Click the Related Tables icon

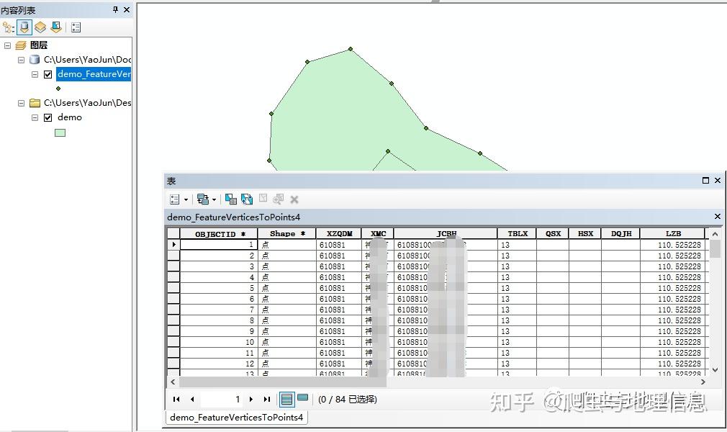pos(203,199)
